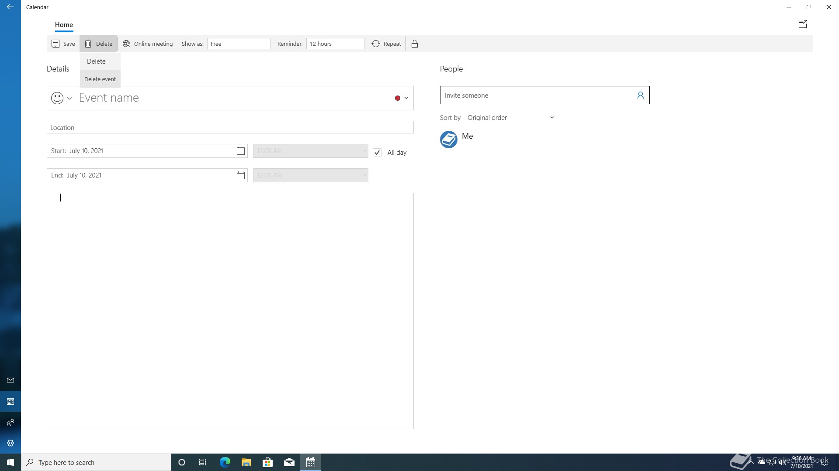Image resolution: width=839 pixels, height=471 pixels.
Task: Open People from left sidebar
Action: 10,422
